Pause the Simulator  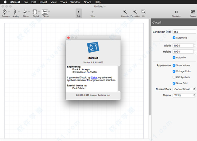click(176, 12)
